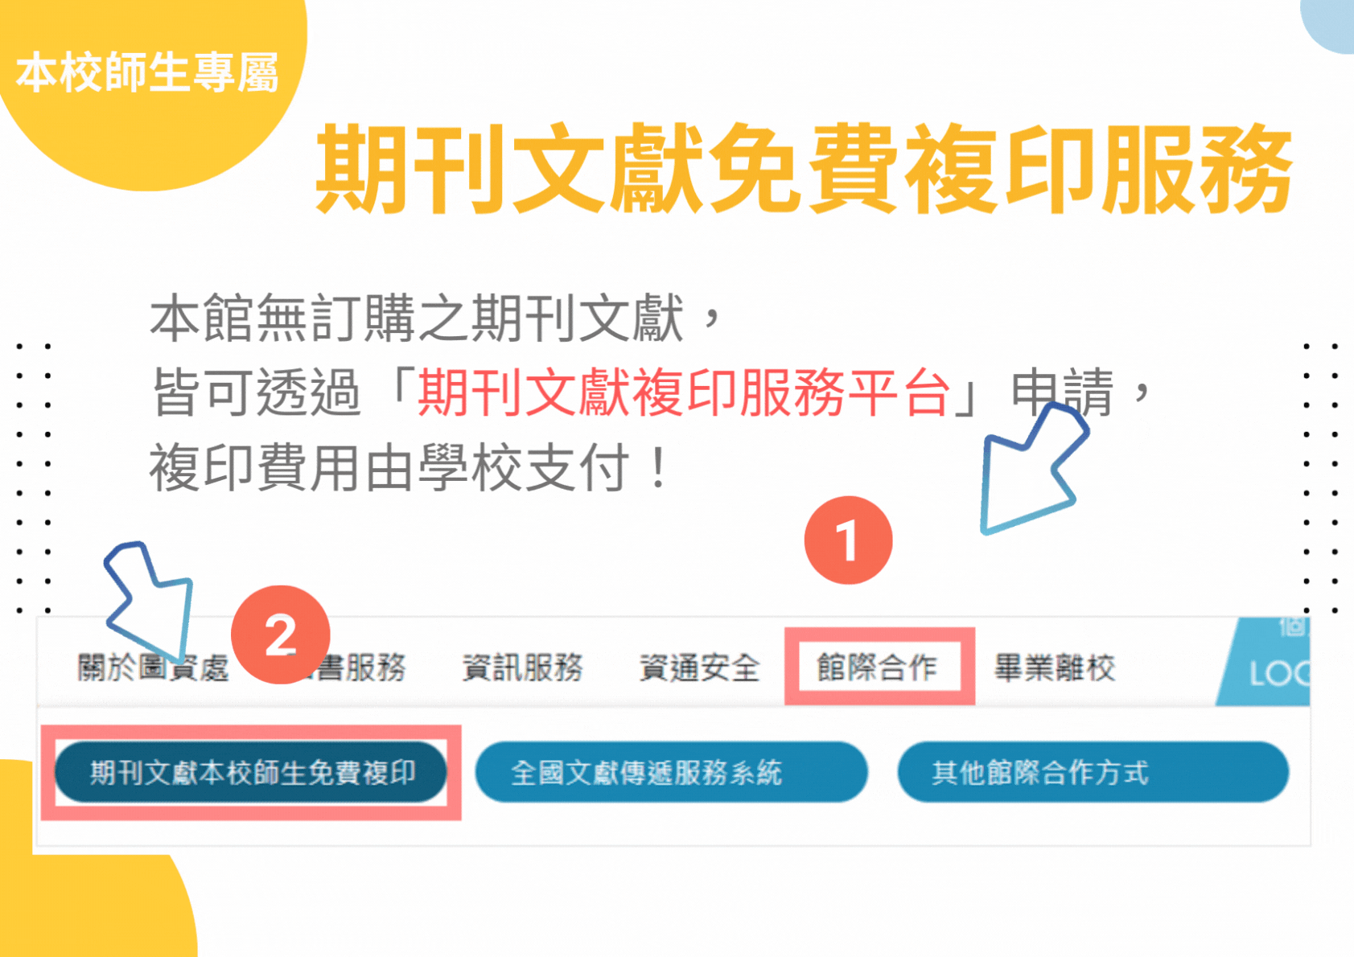Open the 館際合作 menu item
Image resolution: width=1354 pixels, height=957 pixels.
click(879, 667)
